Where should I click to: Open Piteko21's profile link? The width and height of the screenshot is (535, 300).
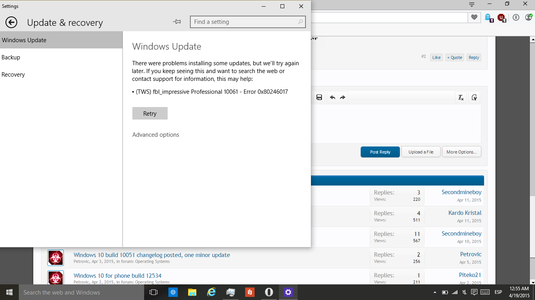point(470,275)
